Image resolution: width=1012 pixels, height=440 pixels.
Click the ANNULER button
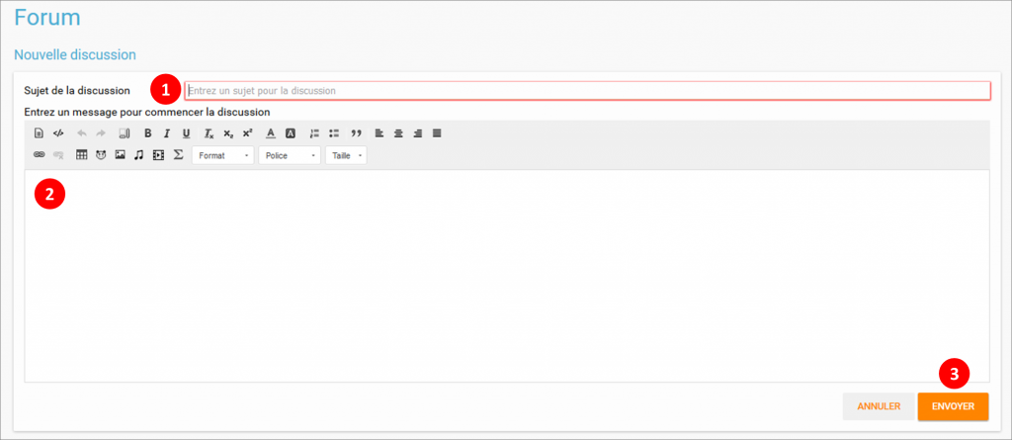tap(878, 406)
